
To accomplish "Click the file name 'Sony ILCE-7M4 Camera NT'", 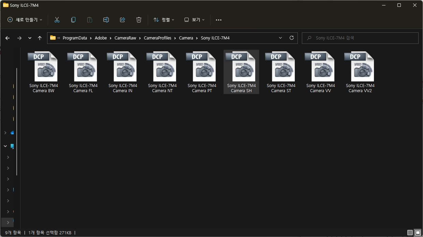I will 162,88.
